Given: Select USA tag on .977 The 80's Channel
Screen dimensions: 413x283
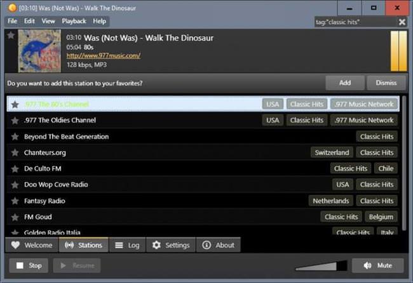Looking at the screenshot, I should pyautogui.click(x=273, y=104).
